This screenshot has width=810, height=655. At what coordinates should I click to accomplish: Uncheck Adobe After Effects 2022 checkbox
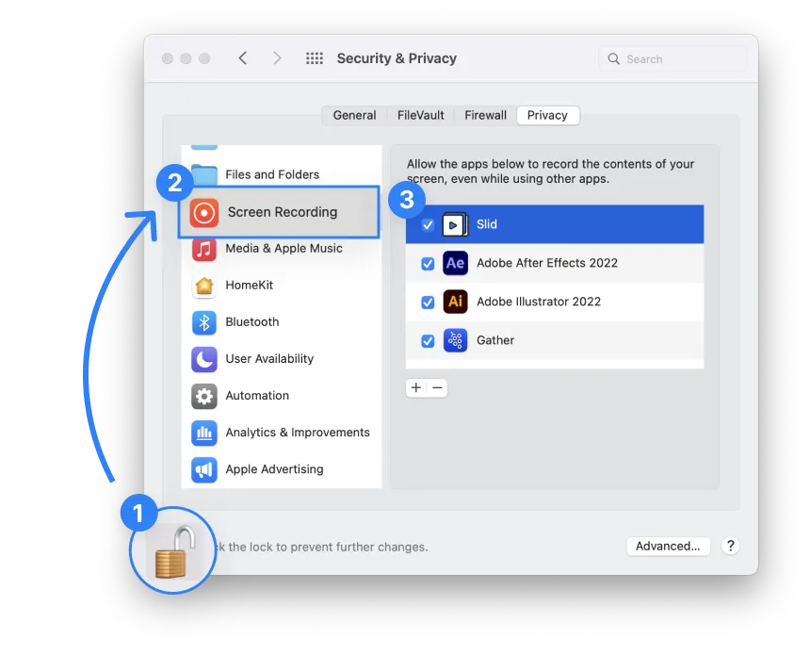(428, 264)
